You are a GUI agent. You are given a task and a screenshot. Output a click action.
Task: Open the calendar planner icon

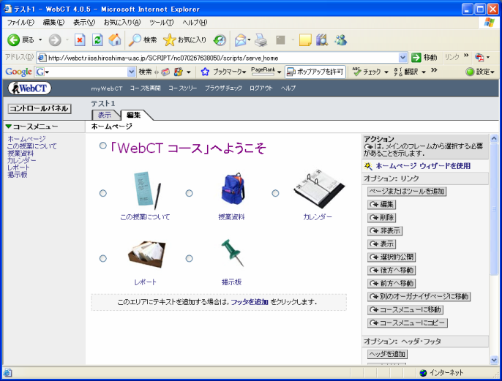click(319, 189)
